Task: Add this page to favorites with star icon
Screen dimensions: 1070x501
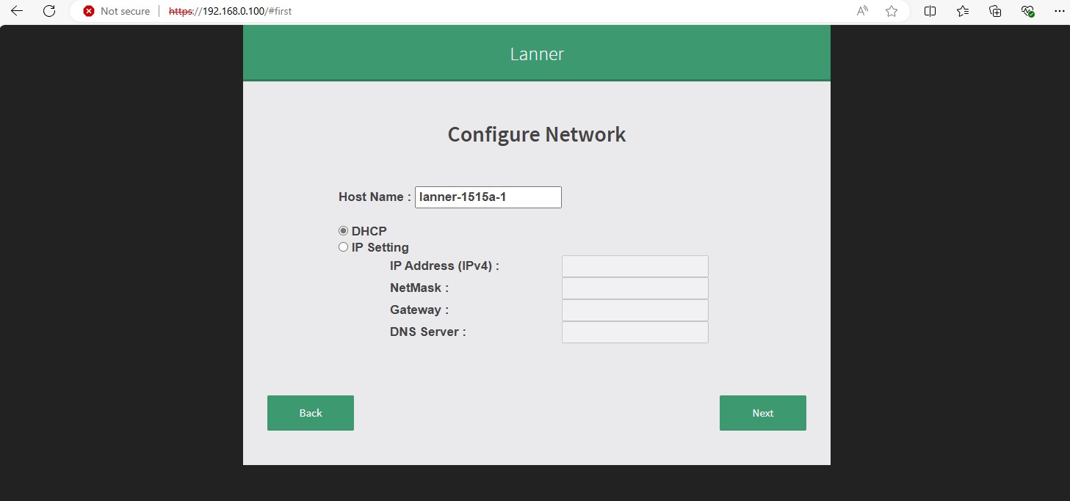Action: tap(892, 11)
